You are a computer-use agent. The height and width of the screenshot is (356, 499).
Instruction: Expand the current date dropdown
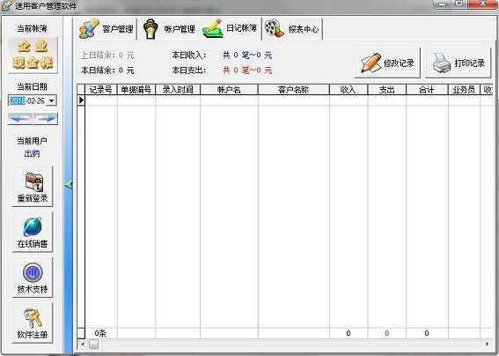(x=52, y=101)
